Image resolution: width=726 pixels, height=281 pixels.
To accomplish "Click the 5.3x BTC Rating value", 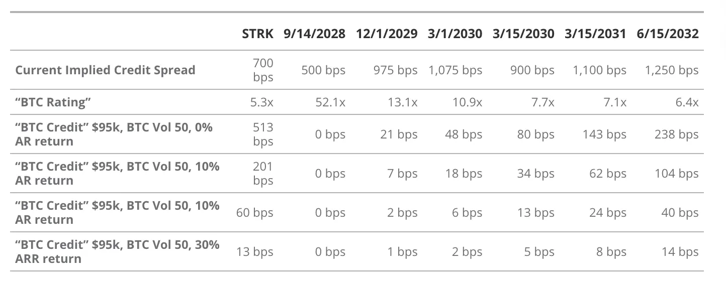I will [263, 102].
